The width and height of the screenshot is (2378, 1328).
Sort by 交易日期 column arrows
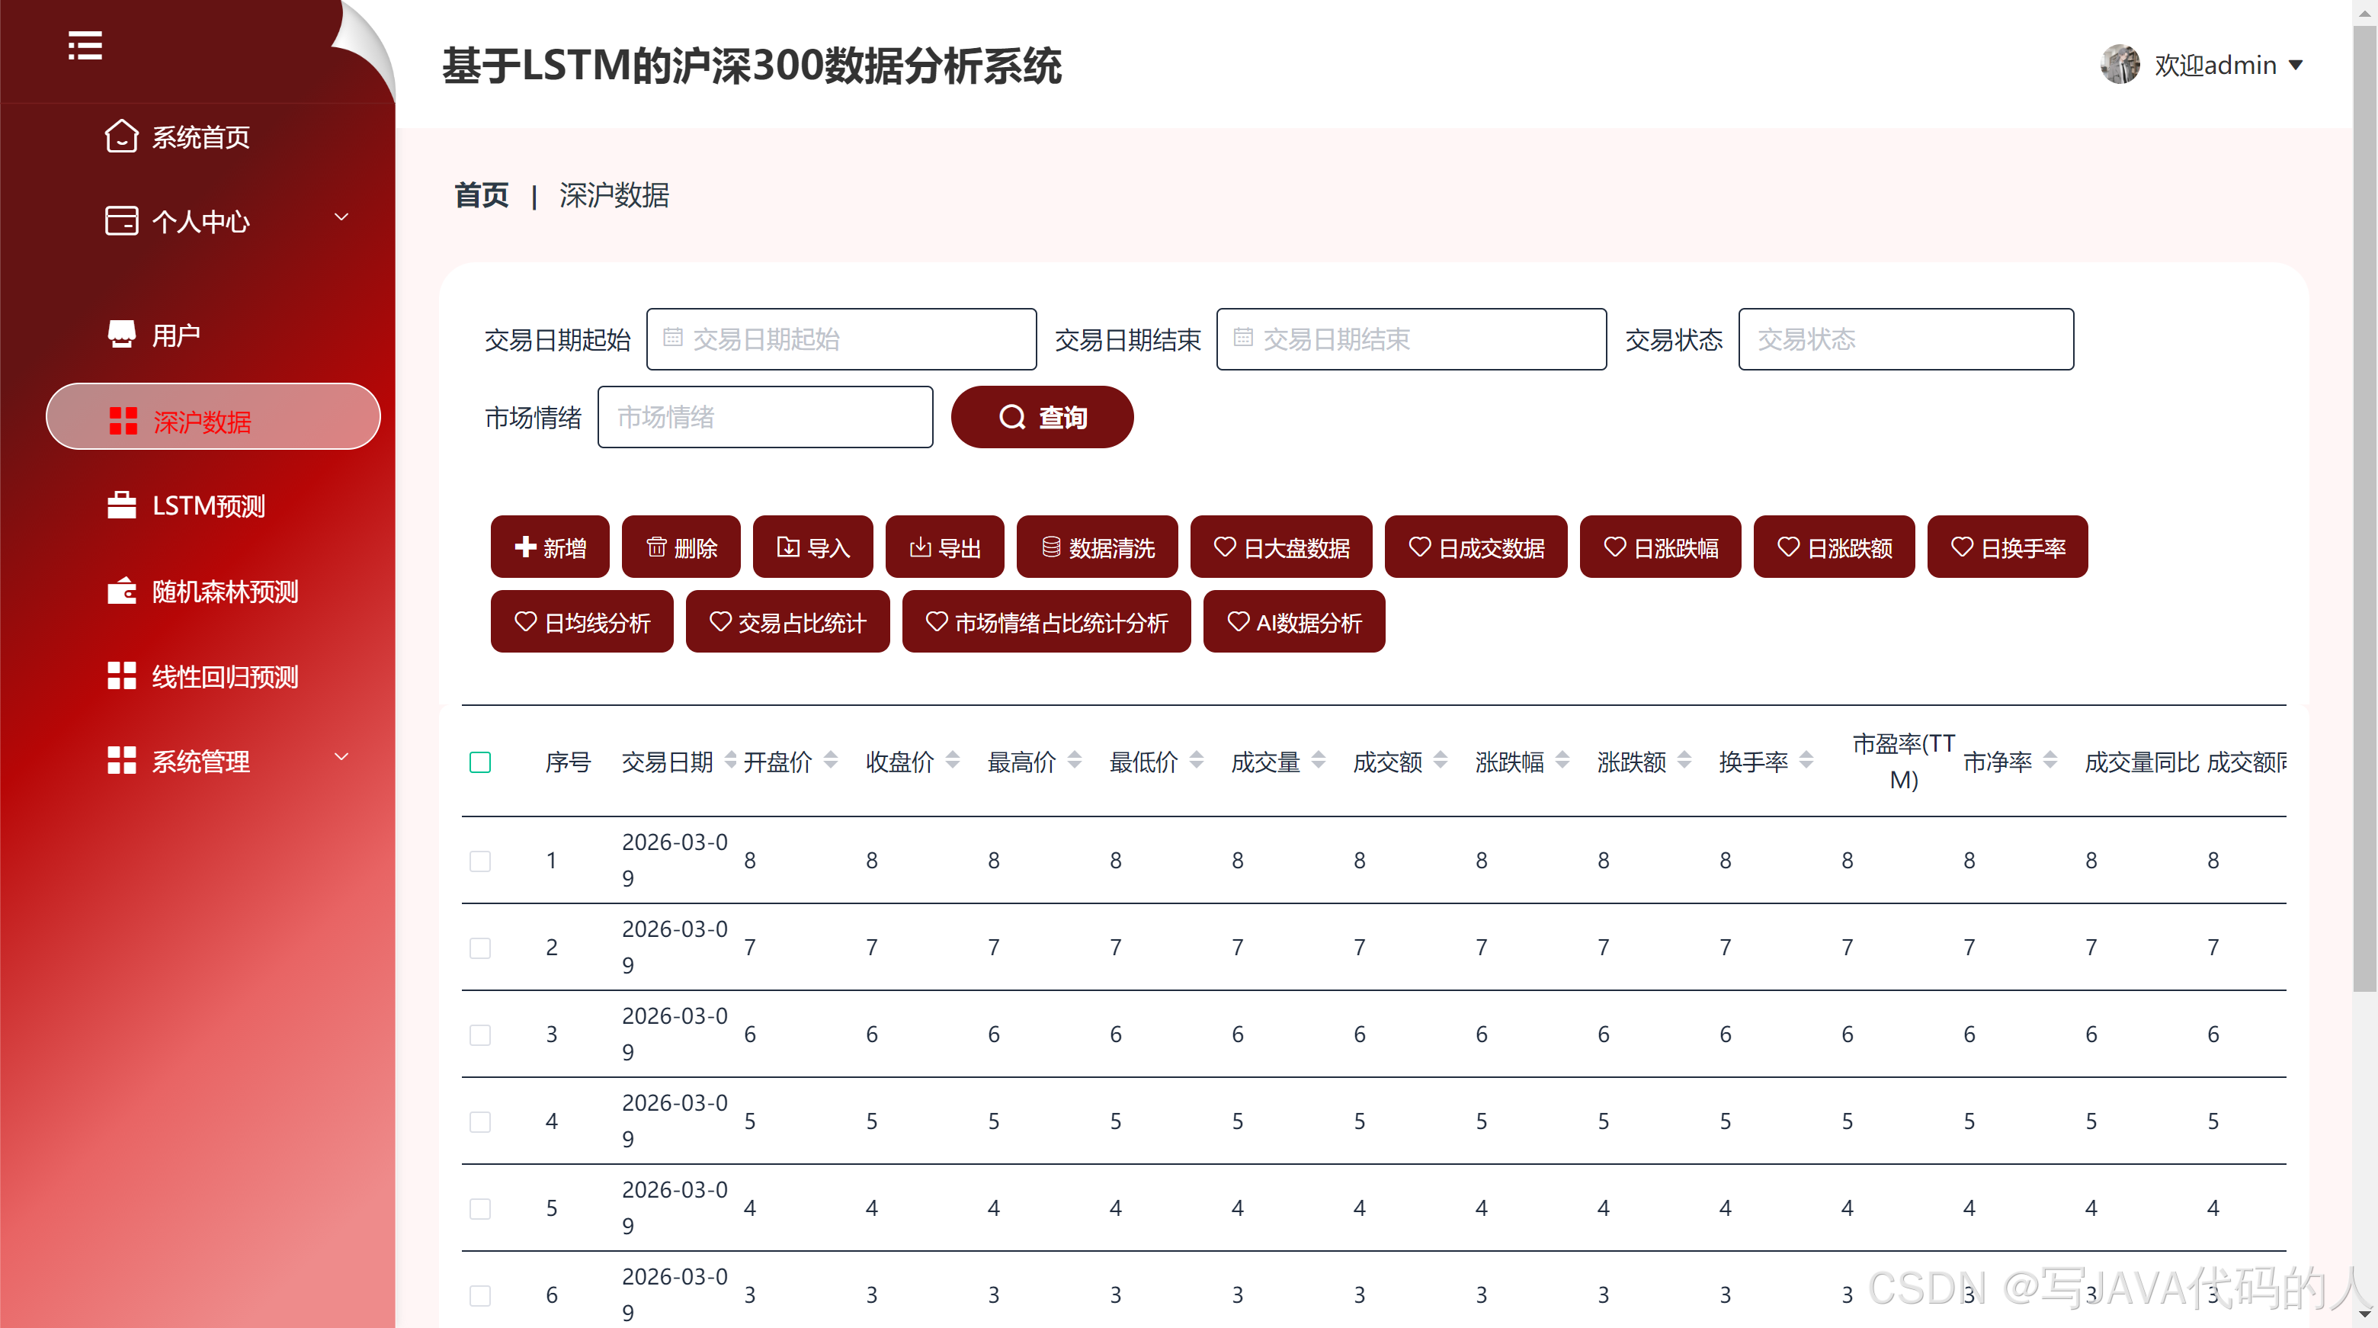point(730,760)
